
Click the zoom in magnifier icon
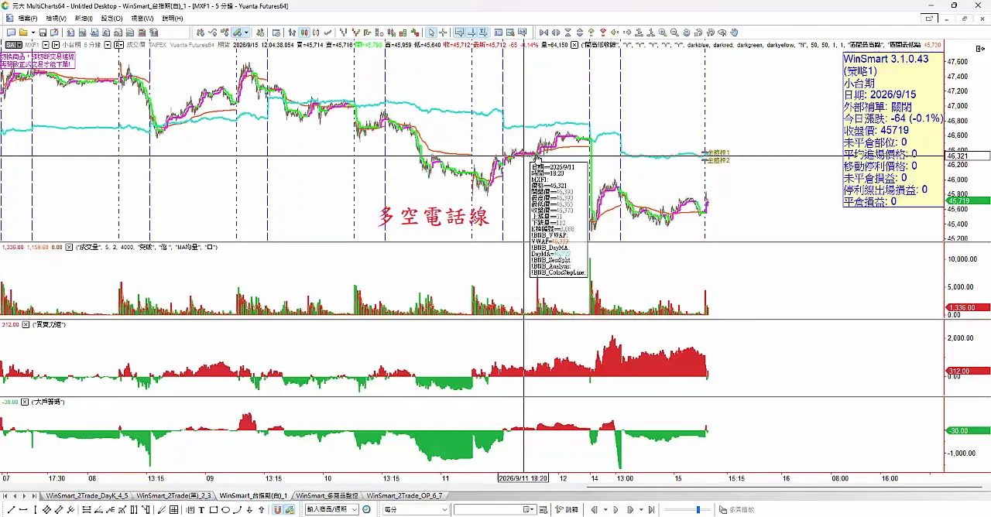point(662,33)
